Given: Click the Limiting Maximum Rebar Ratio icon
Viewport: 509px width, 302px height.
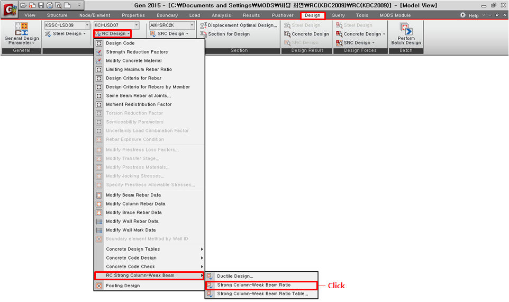Looking at the screenshot, I should coord(99,69).
